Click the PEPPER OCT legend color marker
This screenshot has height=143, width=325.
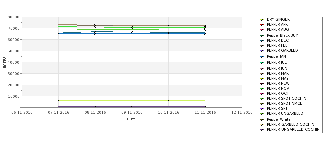pos(262,94)
